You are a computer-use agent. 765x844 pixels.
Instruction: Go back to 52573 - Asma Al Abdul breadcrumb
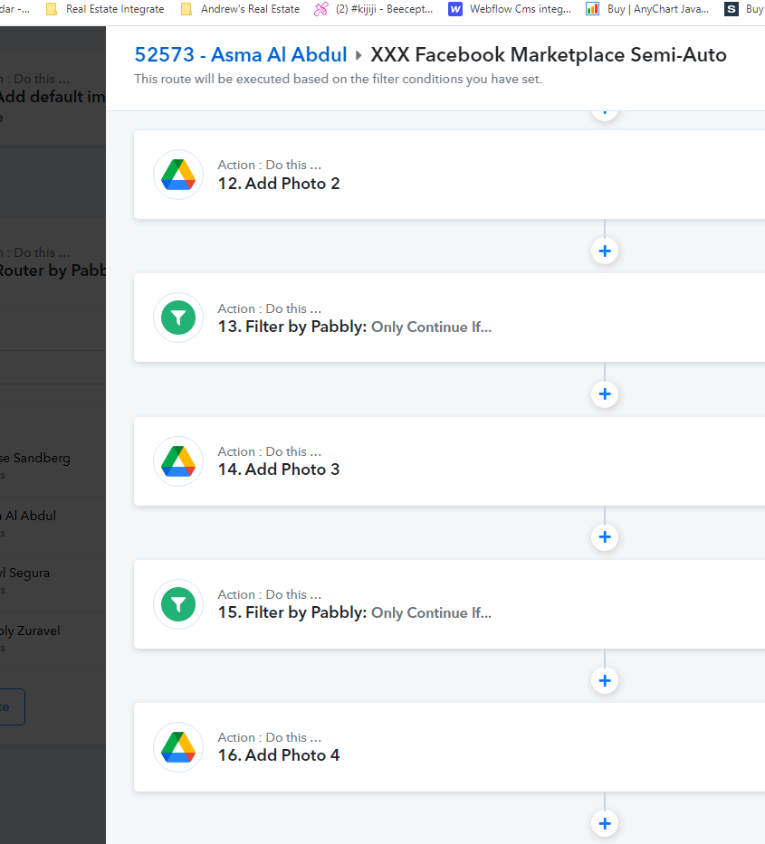tap(241, 55)
